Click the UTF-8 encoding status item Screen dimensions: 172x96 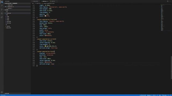(x=154, y=95)
